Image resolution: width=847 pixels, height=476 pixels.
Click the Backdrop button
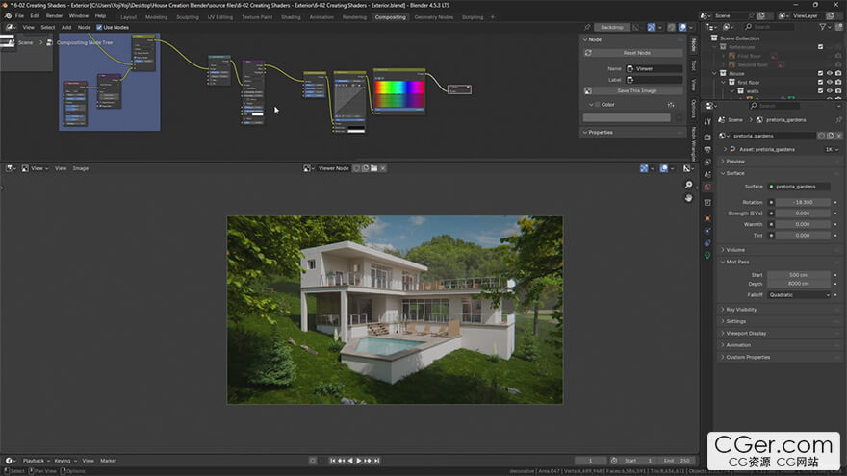point(611,27)
